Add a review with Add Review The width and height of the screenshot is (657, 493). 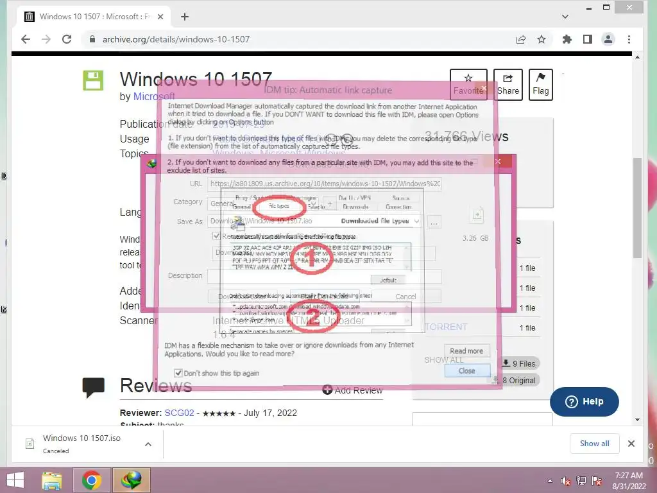353,390
